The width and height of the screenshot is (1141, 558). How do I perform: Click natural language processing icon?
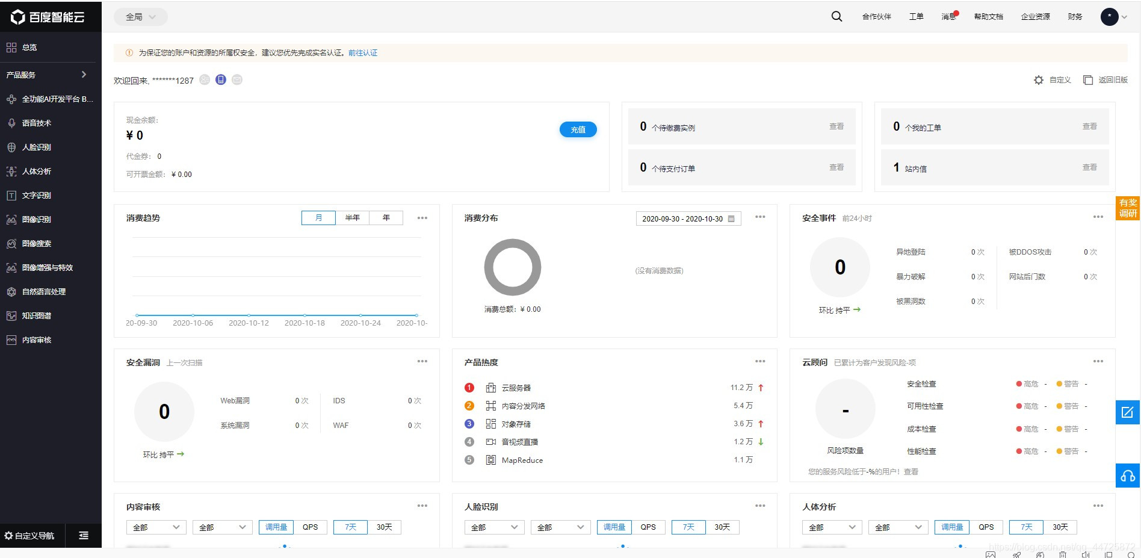pyautogui.click(x=11, y=291)
